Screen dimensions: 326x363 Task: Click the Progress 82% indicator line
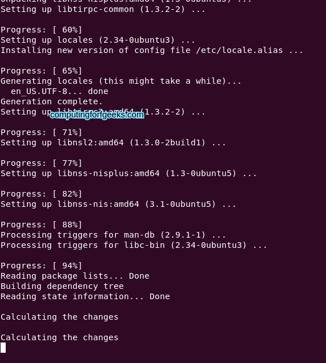point(41,194)
